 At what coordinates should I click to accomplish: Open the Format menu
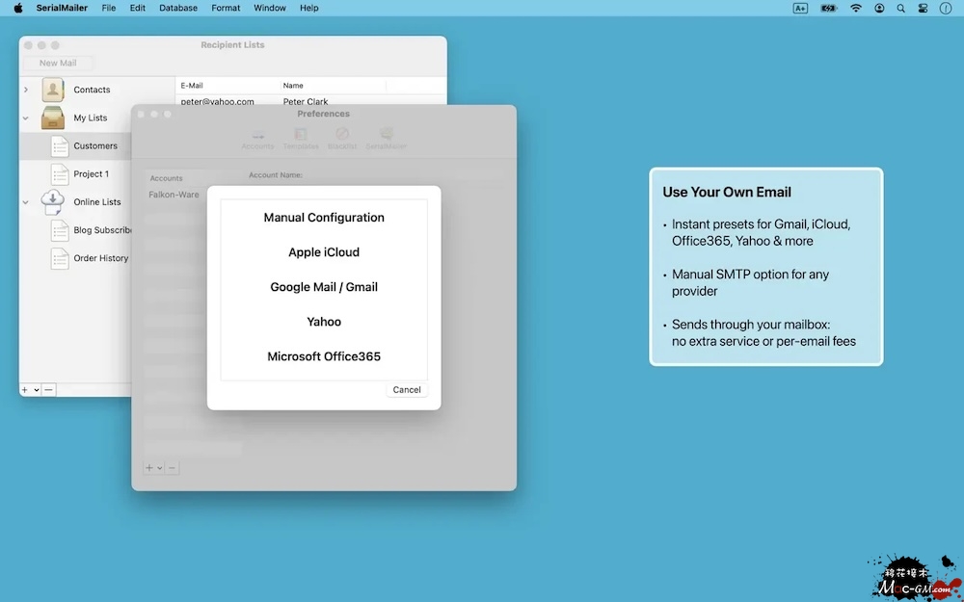[226, 8]
